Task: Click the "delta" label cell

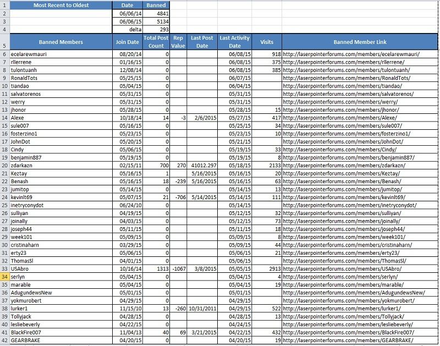Action: tap(128, 30)
